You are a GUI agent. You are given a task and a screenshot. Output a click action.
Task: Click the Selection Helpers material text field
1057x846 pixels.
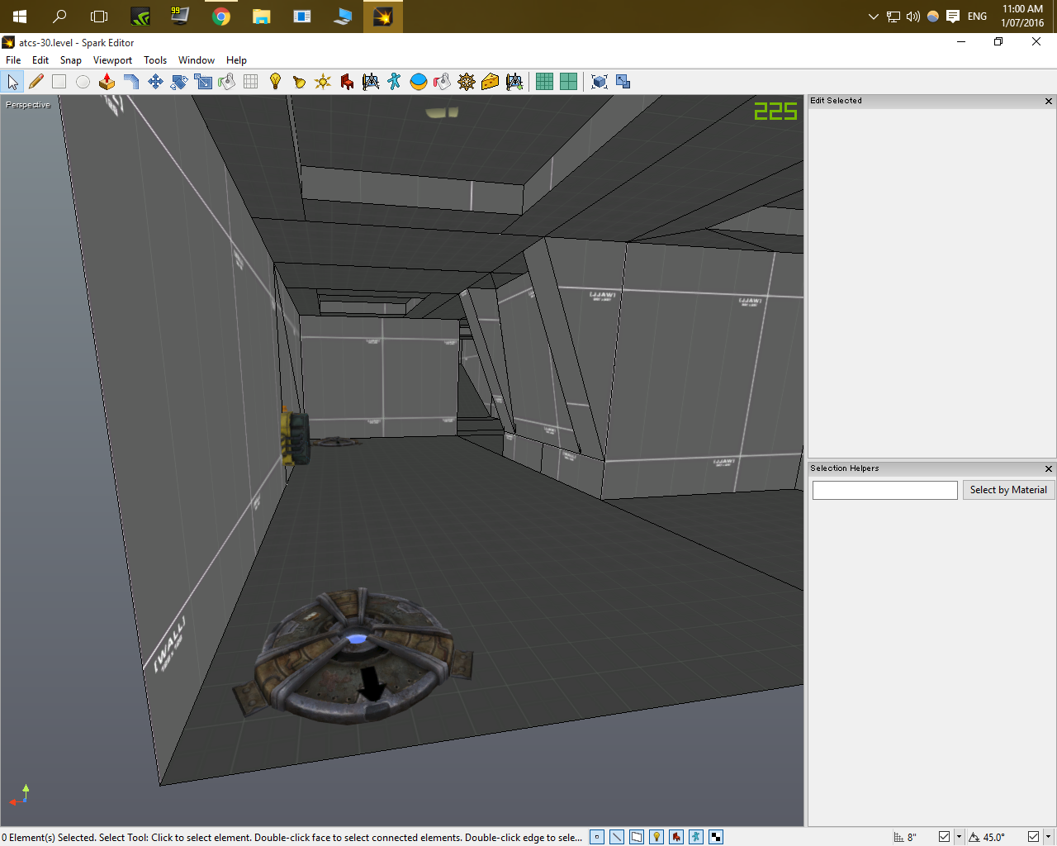click(884, 491)
